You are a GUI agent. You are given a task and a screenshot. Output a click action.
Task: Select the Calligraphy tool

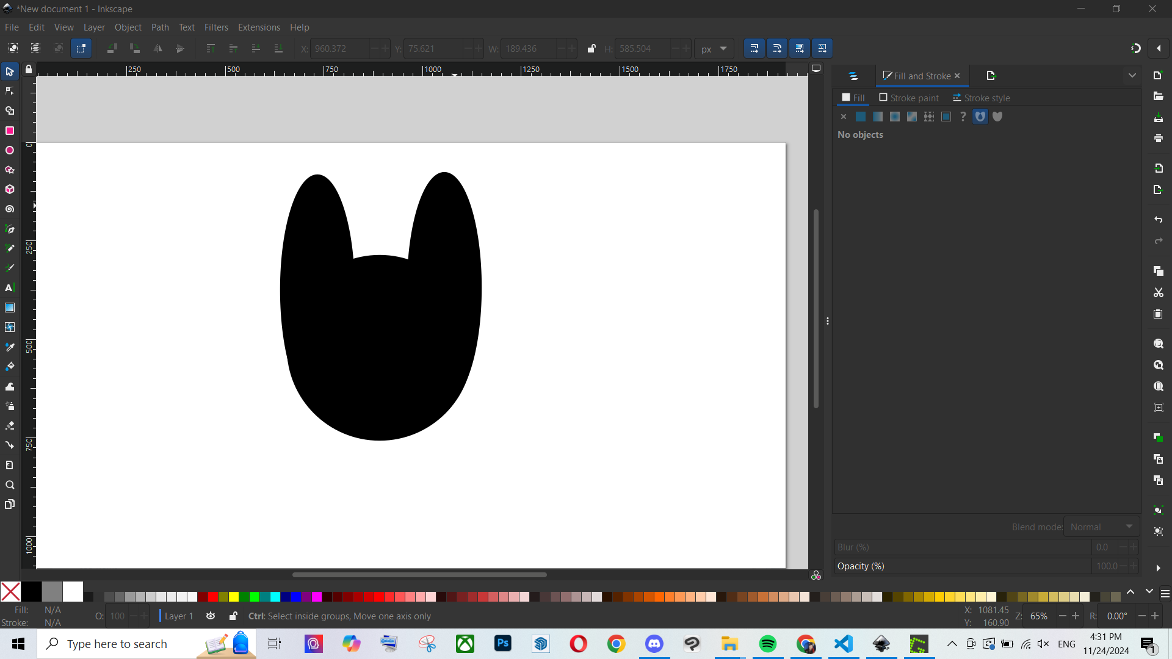coord(10,268)
